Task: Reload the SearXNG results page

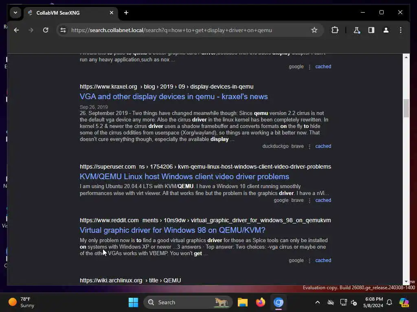Action: point(46,30)
